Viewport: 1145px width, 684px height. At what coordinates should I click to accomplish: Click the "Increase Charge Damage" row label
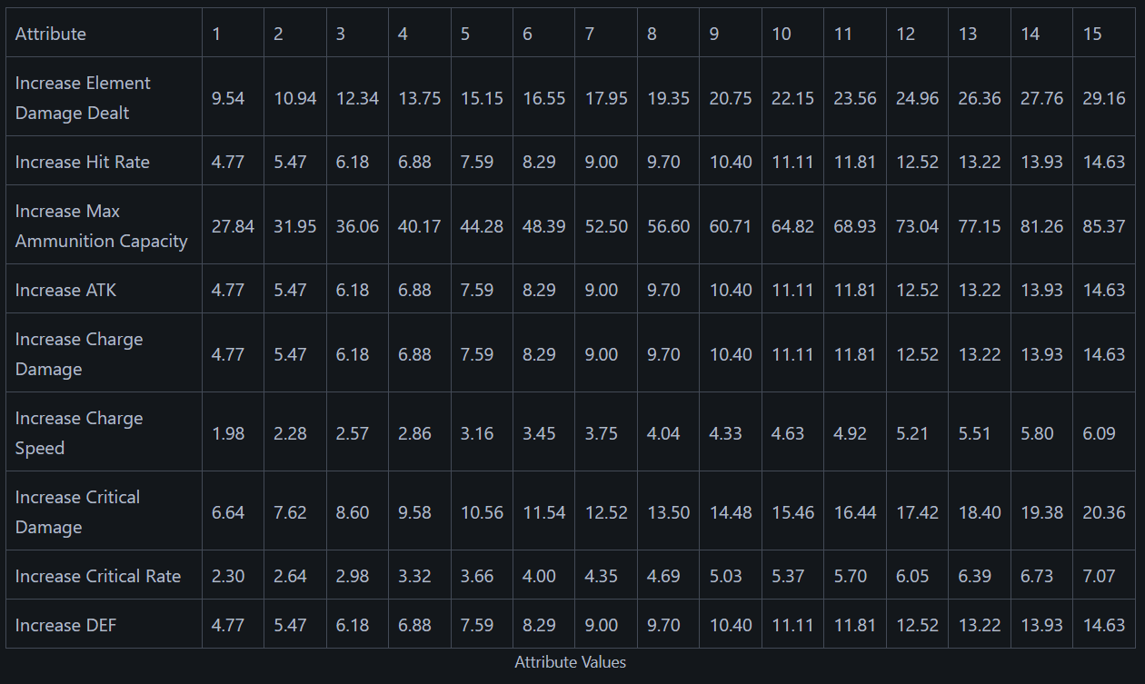[79, 354]
